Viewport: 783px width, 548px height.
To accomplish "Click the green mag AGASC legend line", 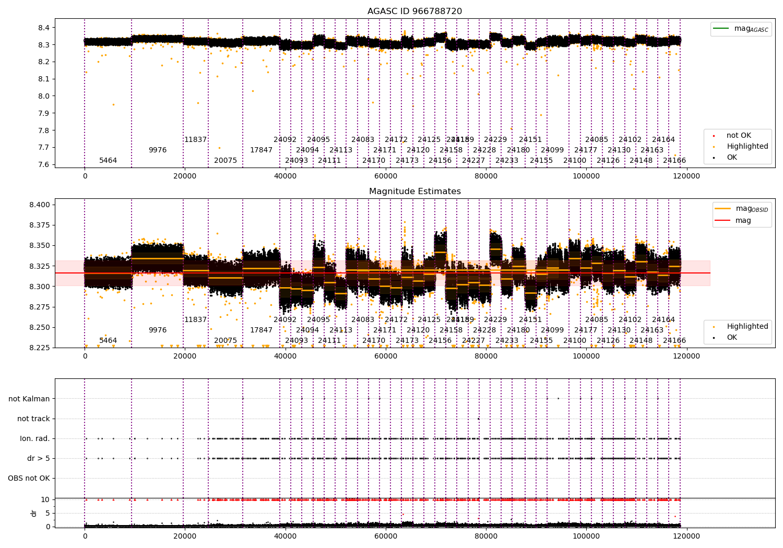I will coord(721,28).
